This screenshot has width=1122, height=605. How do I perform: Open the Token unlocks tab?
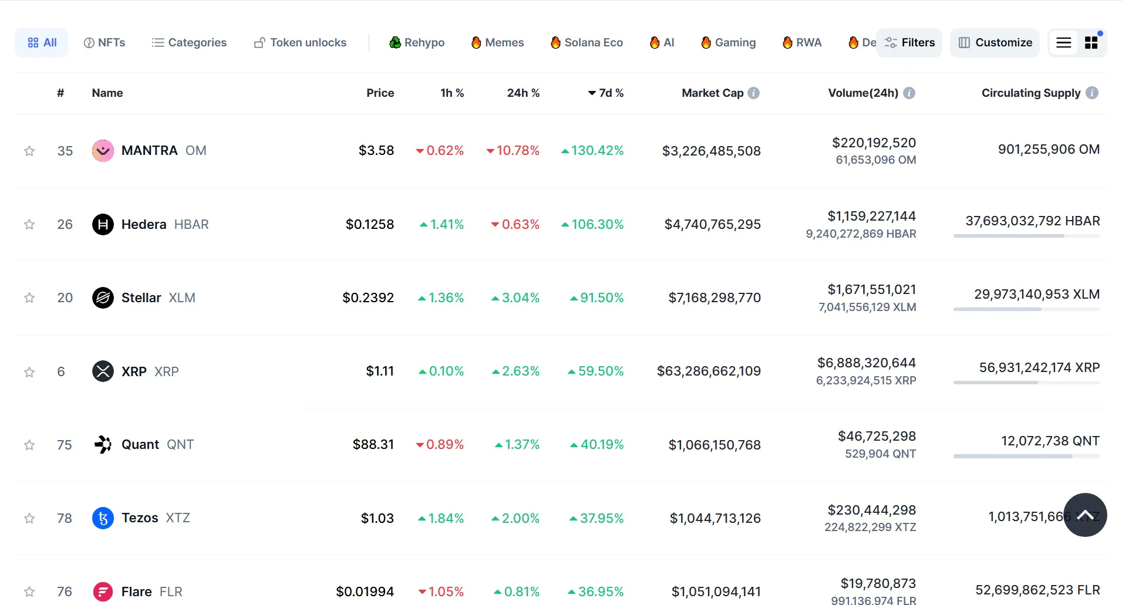point(300,43)
